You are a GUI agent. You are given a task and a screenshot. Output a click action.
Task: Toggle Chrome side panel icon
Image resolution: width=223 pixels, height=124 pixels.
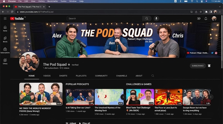211,12
